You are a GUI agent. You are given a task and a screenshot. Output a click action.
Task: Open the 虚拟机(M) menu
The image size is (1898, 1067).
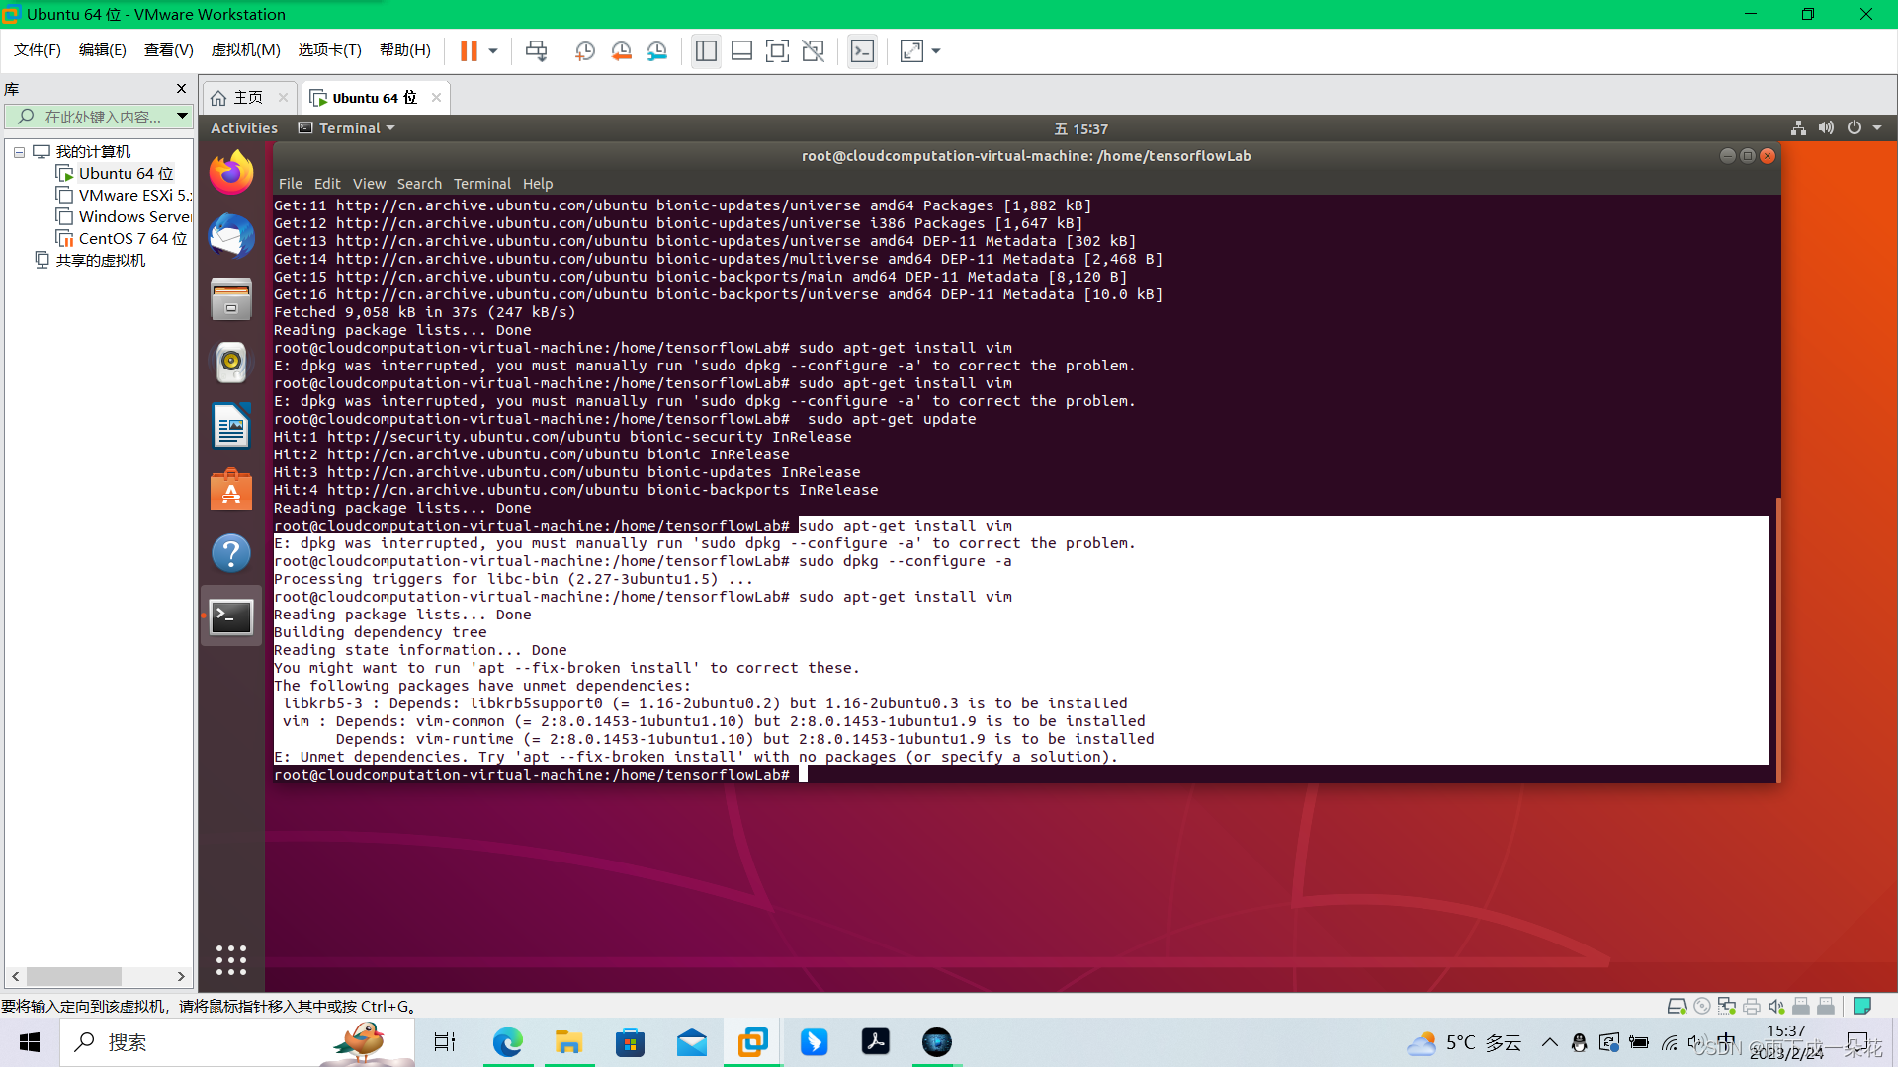[x=245, y=50]
